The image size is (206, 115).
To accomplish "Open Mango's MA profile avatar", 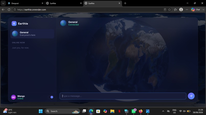I will tap(13, 97).
